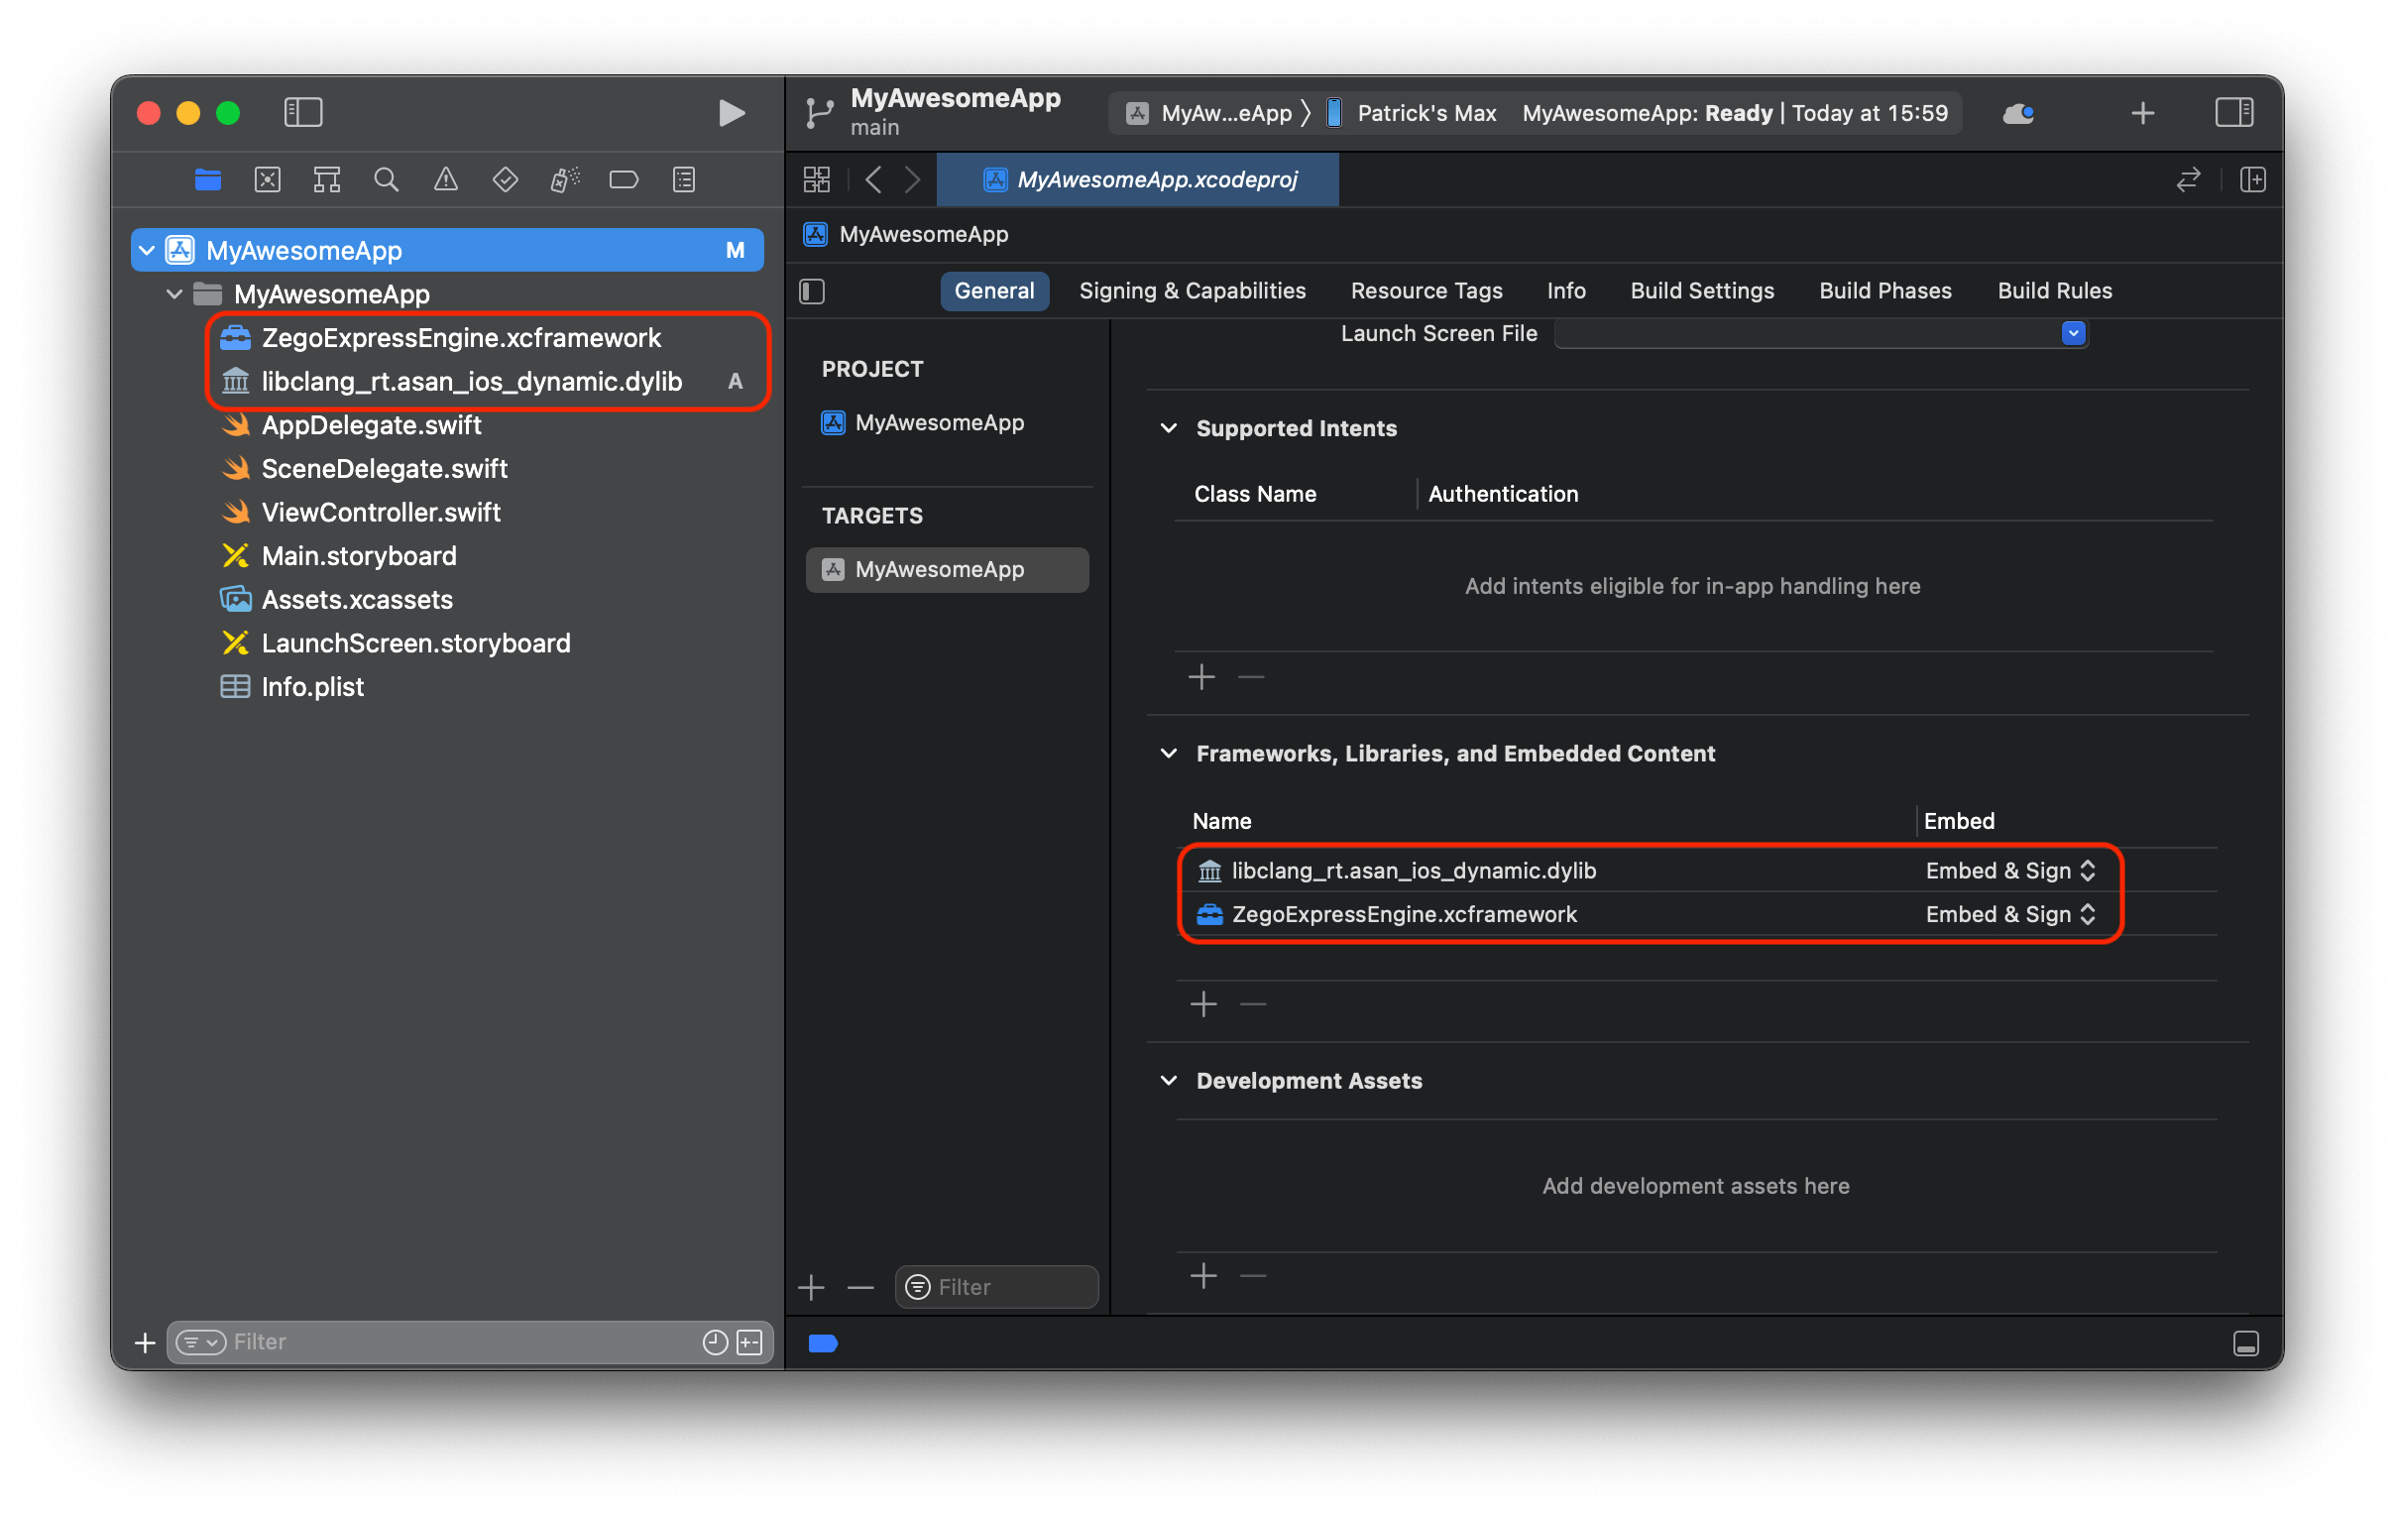The width and height of the screenshot is (2395, 1517).
Task: Hide the project and targets list
Action: pos(813,292)
